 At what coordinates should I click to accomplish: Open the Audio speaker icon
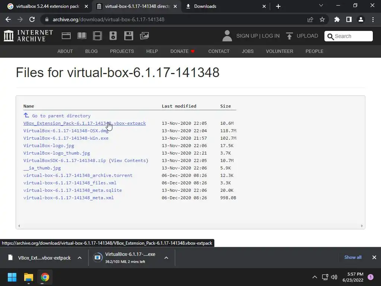113,36
